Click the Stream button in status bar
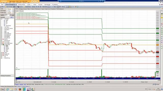163x91 pixels. 157,84
